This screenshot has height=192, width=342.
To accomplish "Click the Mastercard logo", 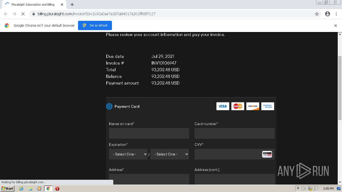I will pos(238,106).
